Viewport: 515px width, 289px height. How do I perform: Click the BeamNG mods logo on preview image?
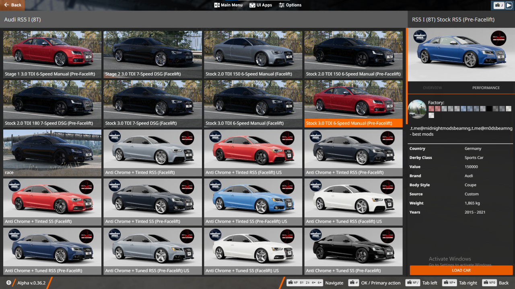click(x=499, y=38)
